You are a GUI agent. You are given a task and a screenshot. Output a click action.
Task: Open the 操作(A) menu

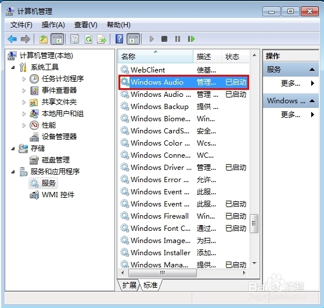[x=53, y=25]
